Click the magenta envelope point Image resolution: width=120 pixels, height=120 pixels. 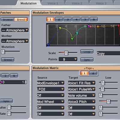pyautogui.click(x=89, y=26)
